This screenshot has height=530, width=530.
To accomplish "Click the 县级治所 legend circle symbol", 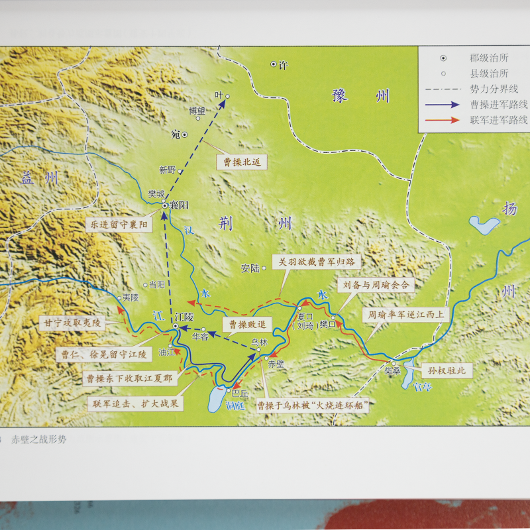I will (443, 74).
